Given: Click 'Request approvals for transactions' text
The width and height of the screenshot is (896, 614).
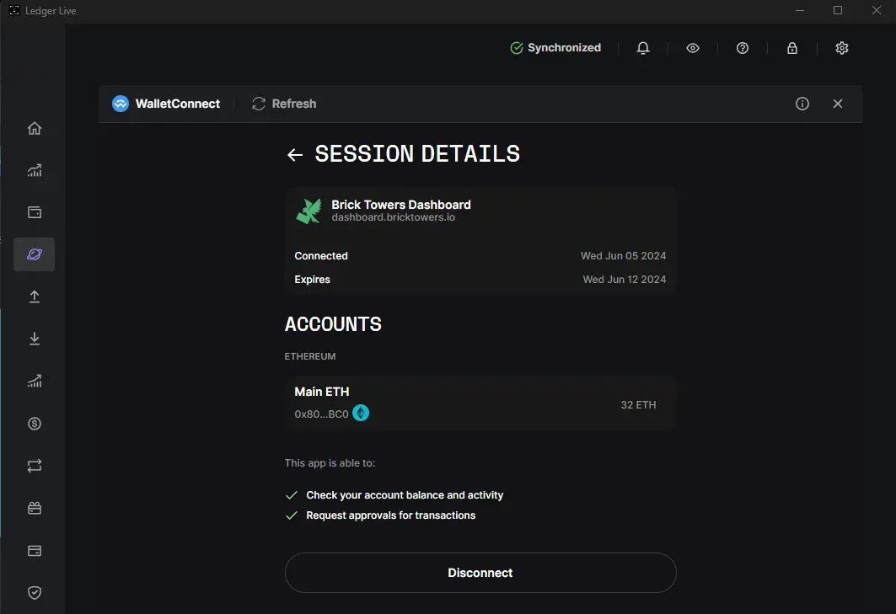Looking at the screenshot, I should (x=391, y=515).
